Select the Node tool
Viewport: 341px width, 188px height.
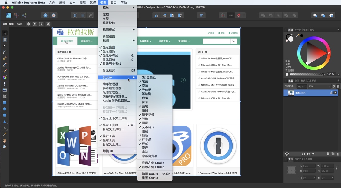pos(5,46)
